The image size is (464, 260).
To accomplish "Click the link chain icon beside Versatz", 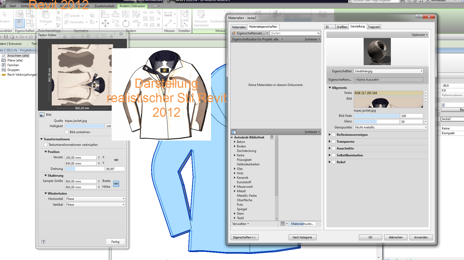I will (116, 160).
